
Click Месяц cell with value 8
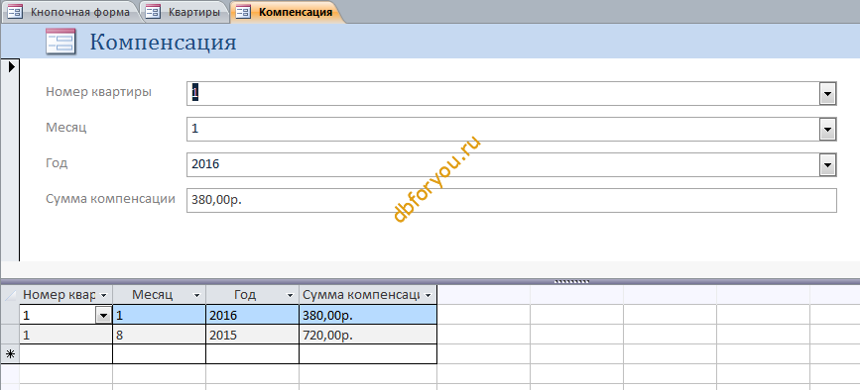(x=160, y=335)
